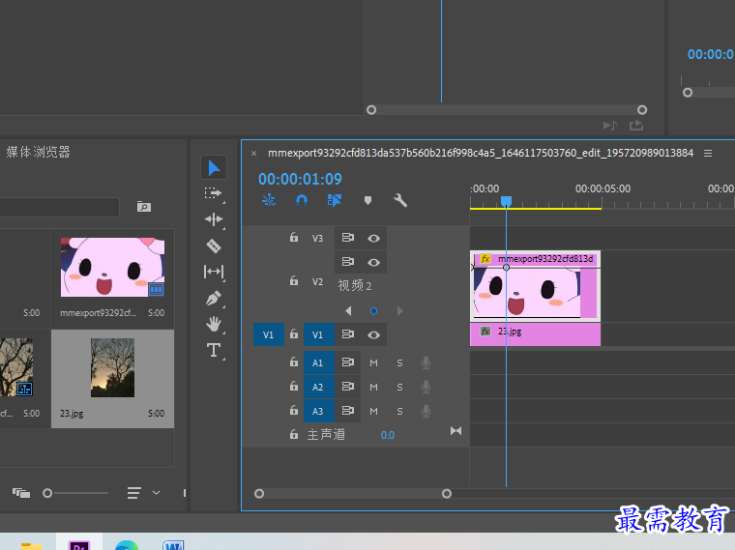Click master track volume value 0.0
Screen dimensions: 735x550
[x=388, y=435]
